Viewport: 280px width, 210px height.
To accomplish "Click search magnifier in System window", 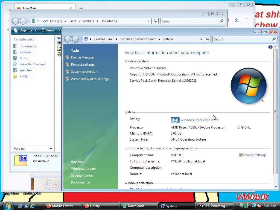I will (x=274, y=39).
